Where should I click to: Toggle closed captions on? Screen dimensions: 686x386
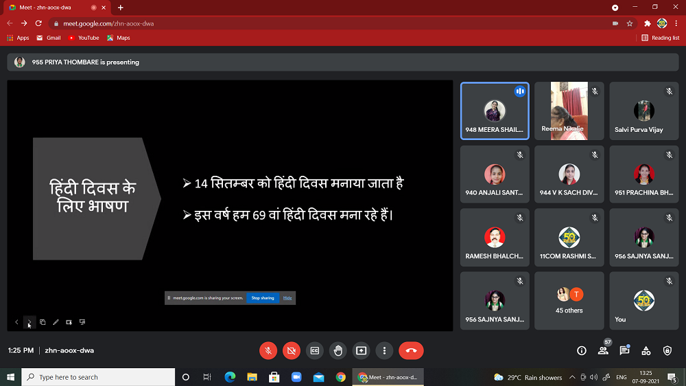coord(315,350)
